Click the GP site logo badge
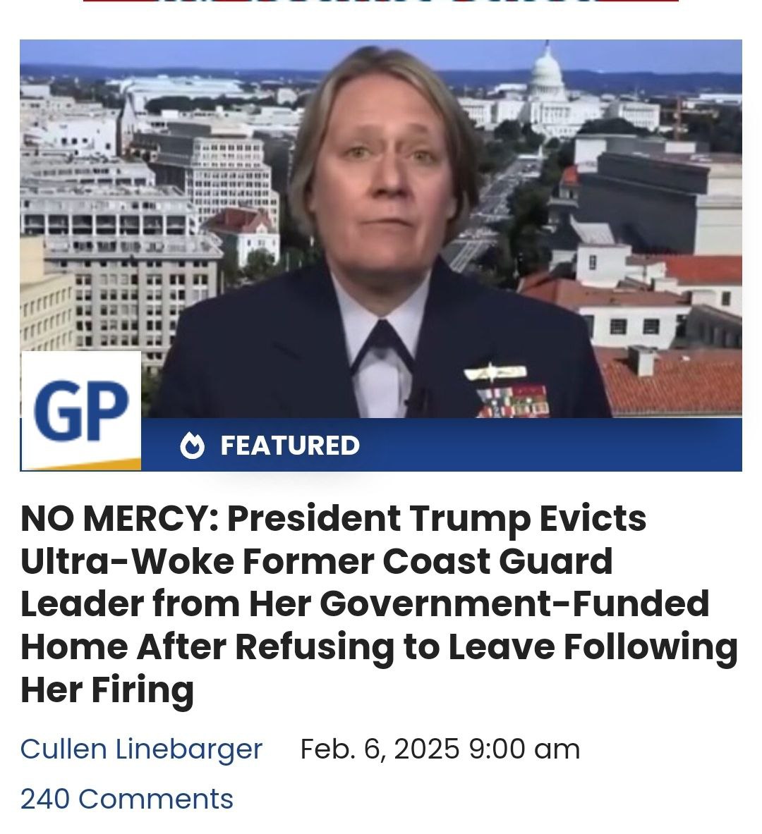Image resolution: width=762 pixels, height=834 pixels. coord(81,410)
